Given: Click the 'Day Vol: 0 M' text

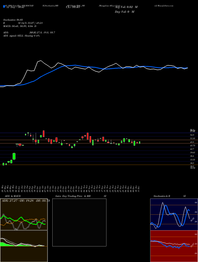Looking at the screenshot, I should (x=124, y=12).
